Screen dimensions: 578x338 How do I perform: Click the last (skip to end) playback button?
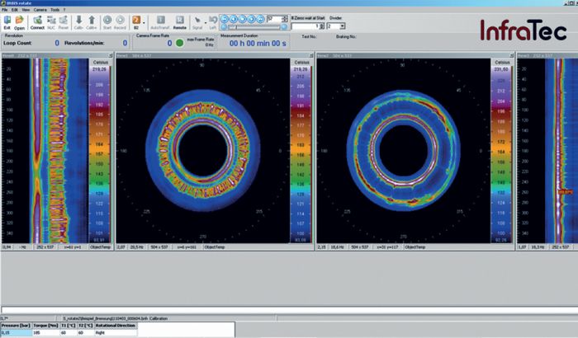click(x=260, y=19)
